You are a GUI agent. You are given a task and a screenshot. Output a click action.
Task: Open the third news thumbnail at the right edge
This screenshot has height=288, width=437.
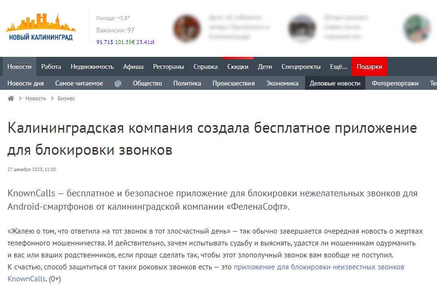tap(417, 28)
